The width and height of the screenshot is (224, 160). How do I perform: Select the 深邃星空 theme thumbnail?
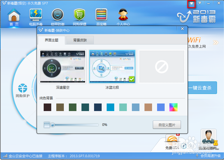pyautogui.click(x=63, y=67)
